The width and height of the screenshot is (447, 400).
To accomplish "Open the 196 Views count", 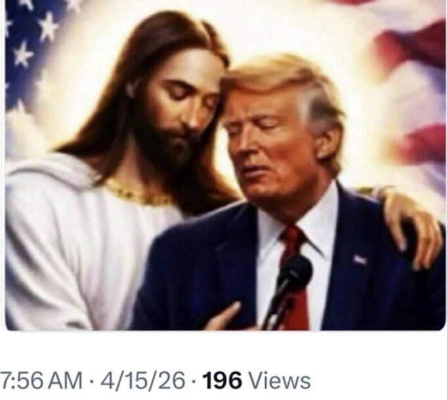I will click(256, 380).
